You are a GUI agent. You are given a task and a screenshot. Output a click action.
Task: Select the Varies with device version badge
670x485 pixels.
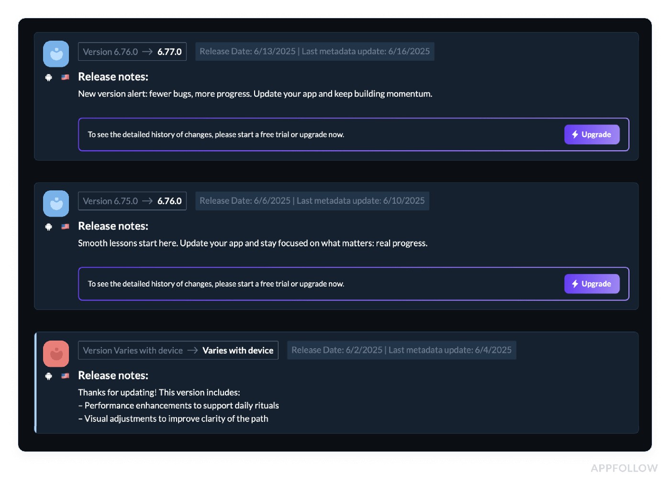pyautogui.click(x=178, y=350)
